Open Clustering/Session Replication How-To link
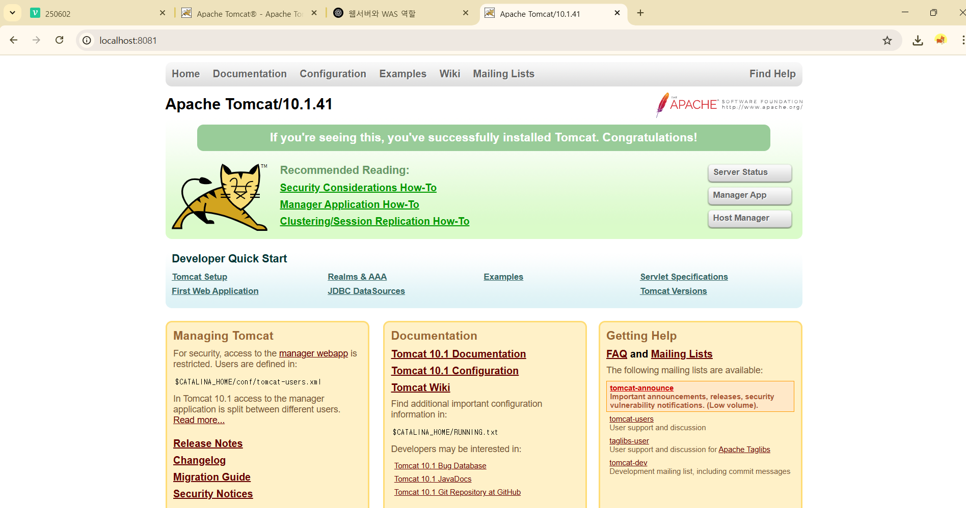 click(x=374, y=221)
